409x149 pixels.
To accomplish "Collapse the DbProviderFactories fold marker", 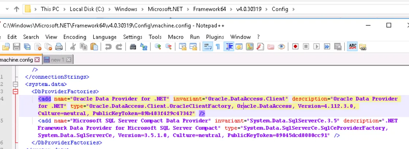I will [16, 91].
